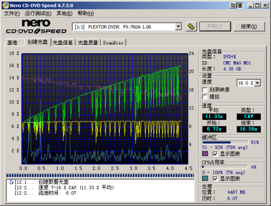Click the CAV type value box
Viewport: 271px width, 206px height.
point(249,117)
